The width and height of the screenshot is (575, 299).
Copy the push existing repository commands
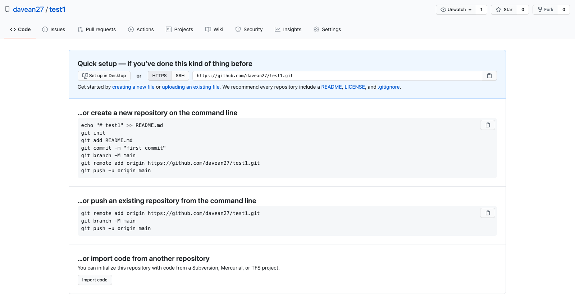point(487,213)
